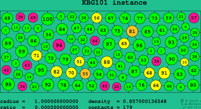
Task: Select the pink circle numbered 39
Action: point(156,61)
